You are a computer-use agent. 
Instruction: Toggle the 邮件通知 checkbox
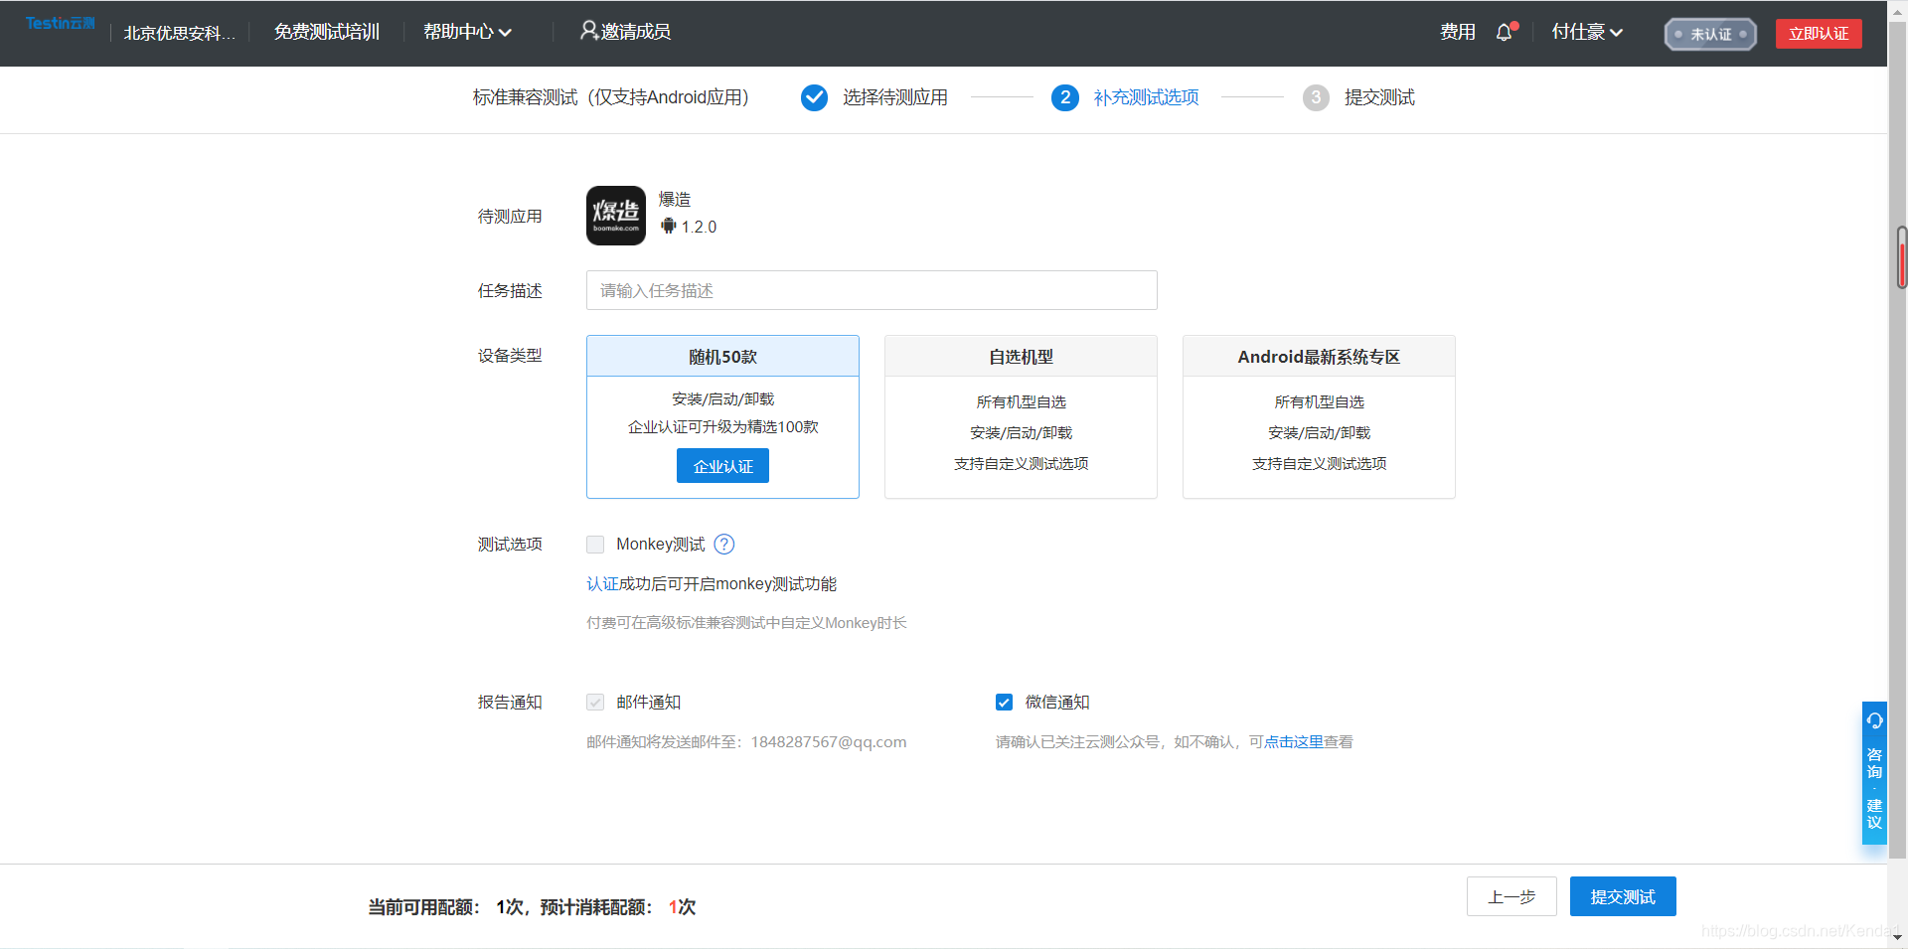coord(595,702)
